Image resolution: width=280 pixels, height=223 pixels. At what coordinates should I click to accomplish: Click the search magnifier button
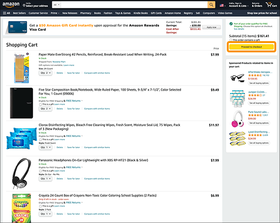click(x=211, y=5)
